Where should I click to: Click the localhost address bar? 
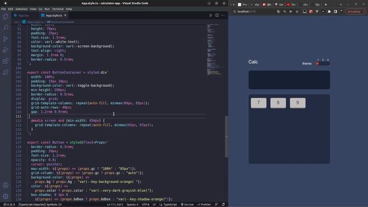[x=254, y=11]
